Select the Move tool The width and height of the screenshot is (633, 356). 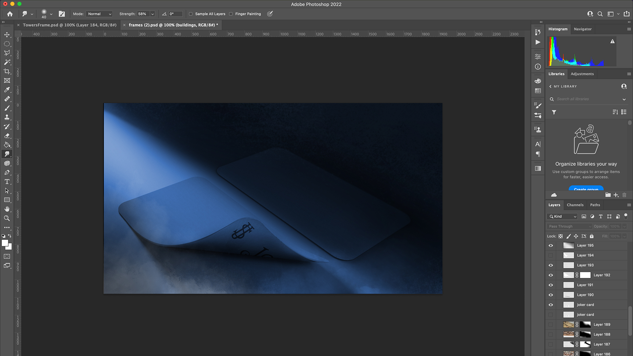[7, 35]
